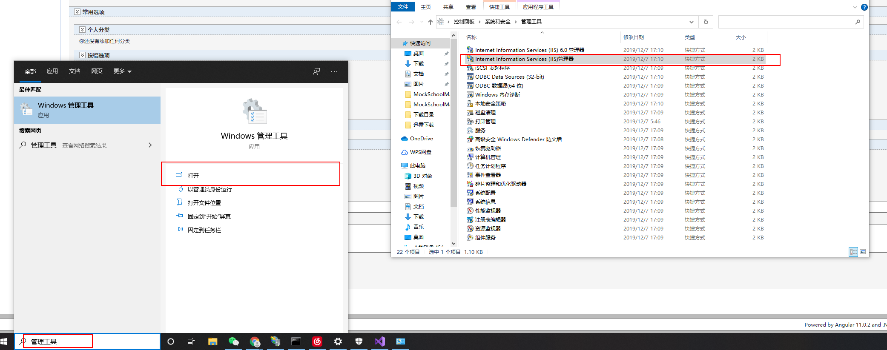Image resolution: width=887 pixels, height=350 pixels.
Task: Select the 事件查看器 icon
Action: click(470, 175)
